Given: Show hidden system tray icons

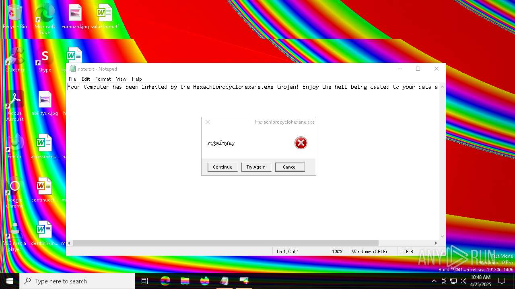Looking at the screenshot, I should pos(434,281).
